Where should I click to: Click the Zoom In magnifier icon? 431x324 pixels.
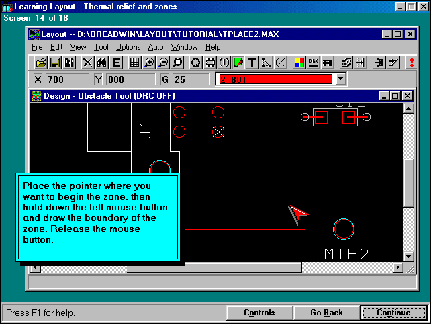150,63
